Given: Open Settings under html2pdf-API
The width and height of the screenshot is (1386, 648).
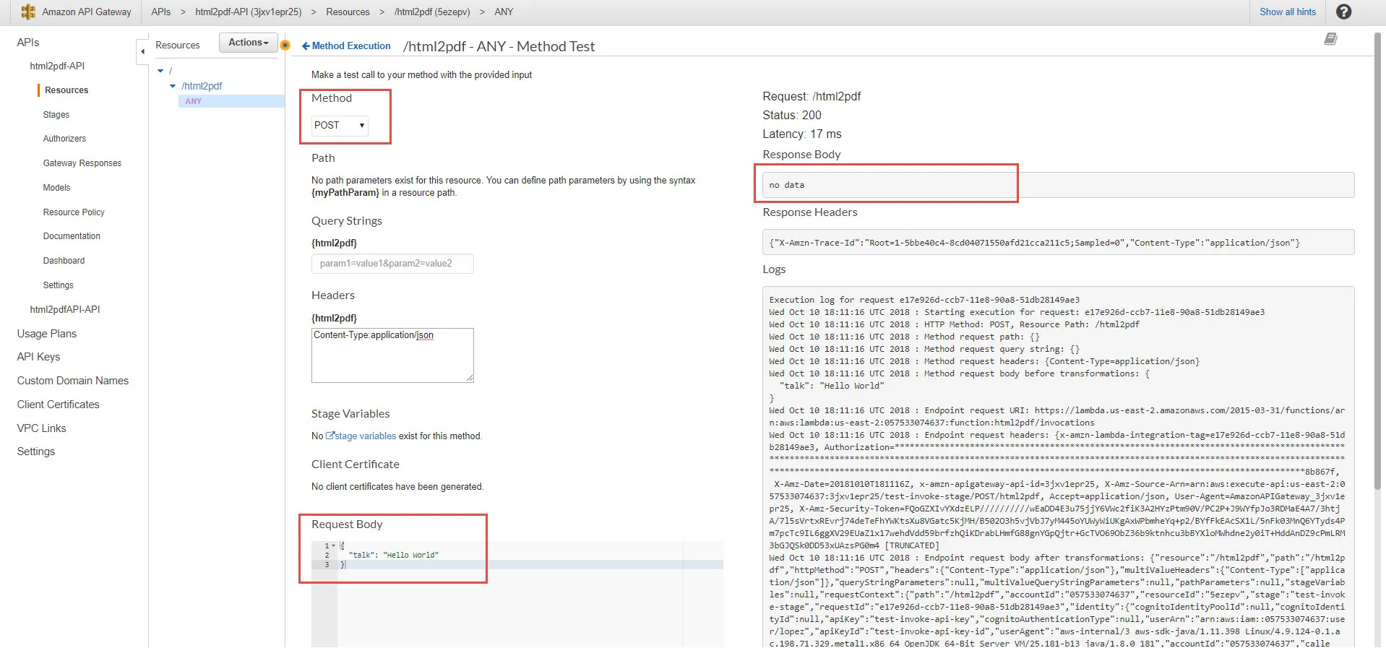Looking at the screenshot, I should click(58, 285).
